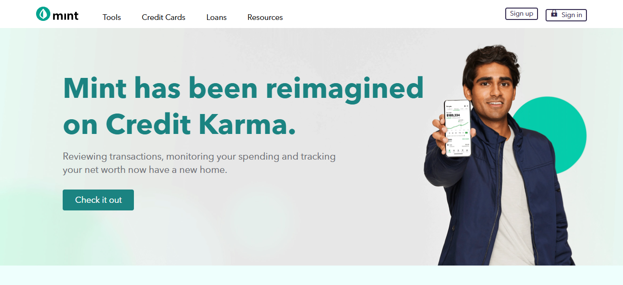Open the Resources menu item

coord(265,17)
